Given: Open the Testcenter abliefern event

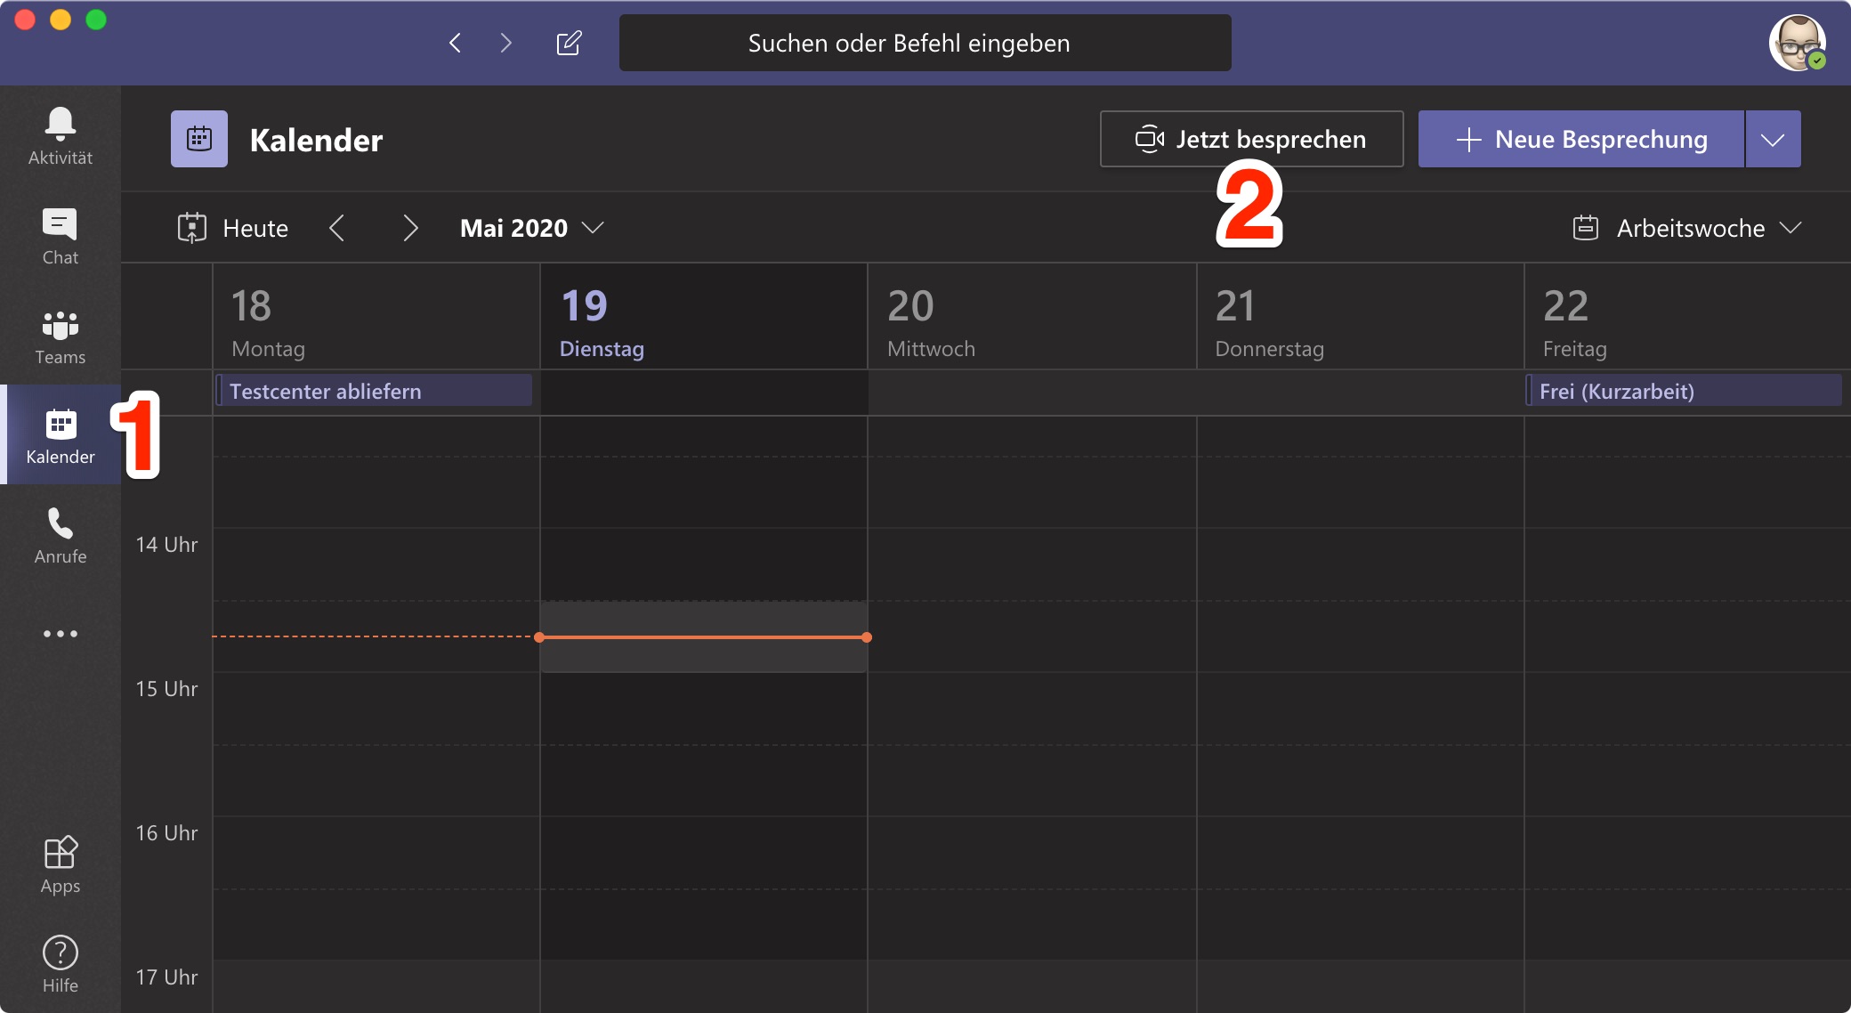Looking at the screenshot, I should point(374,391).
